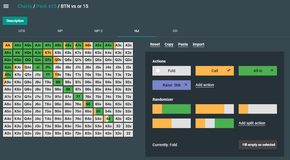290x160 pixels.
Task: Go to Pack #25 breadcrumb
Action: click(46, 6)
